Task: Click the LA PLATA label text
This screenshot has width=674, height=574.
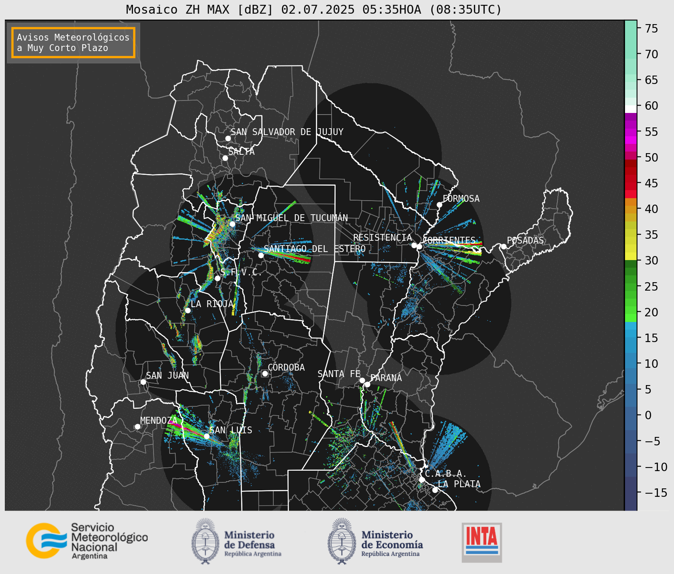Action: pos(459,484)
